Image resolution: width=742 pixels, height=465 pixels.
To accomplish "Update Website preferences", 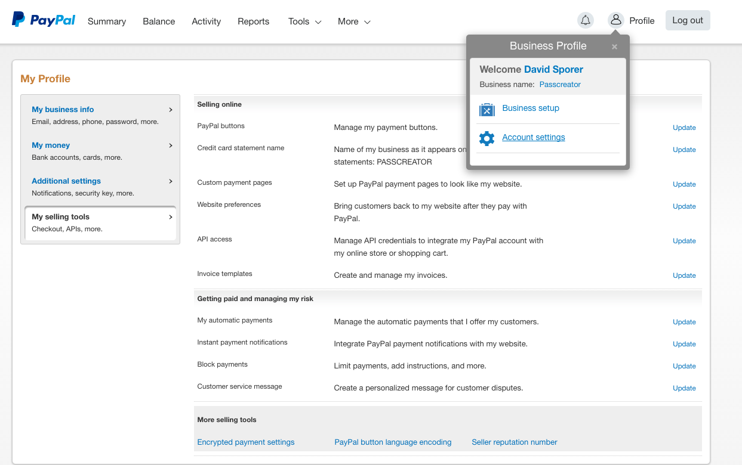I will (684, 206).
